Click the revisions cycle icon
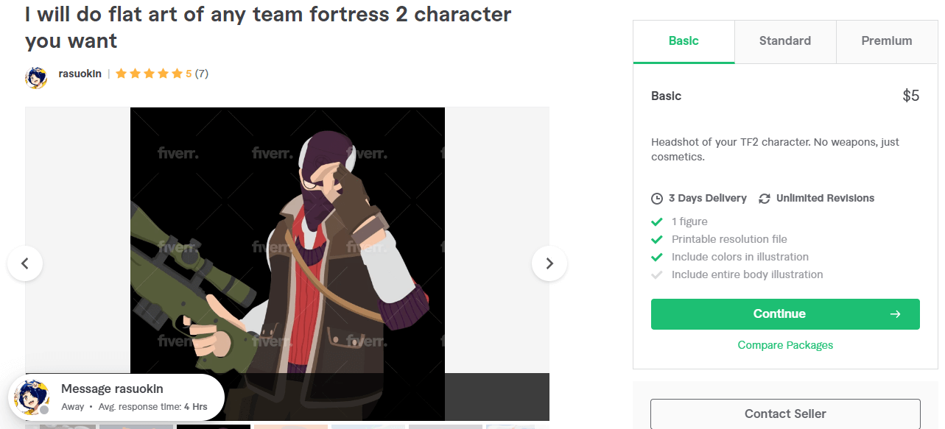 pyautogui.click(x=765, y=199)
